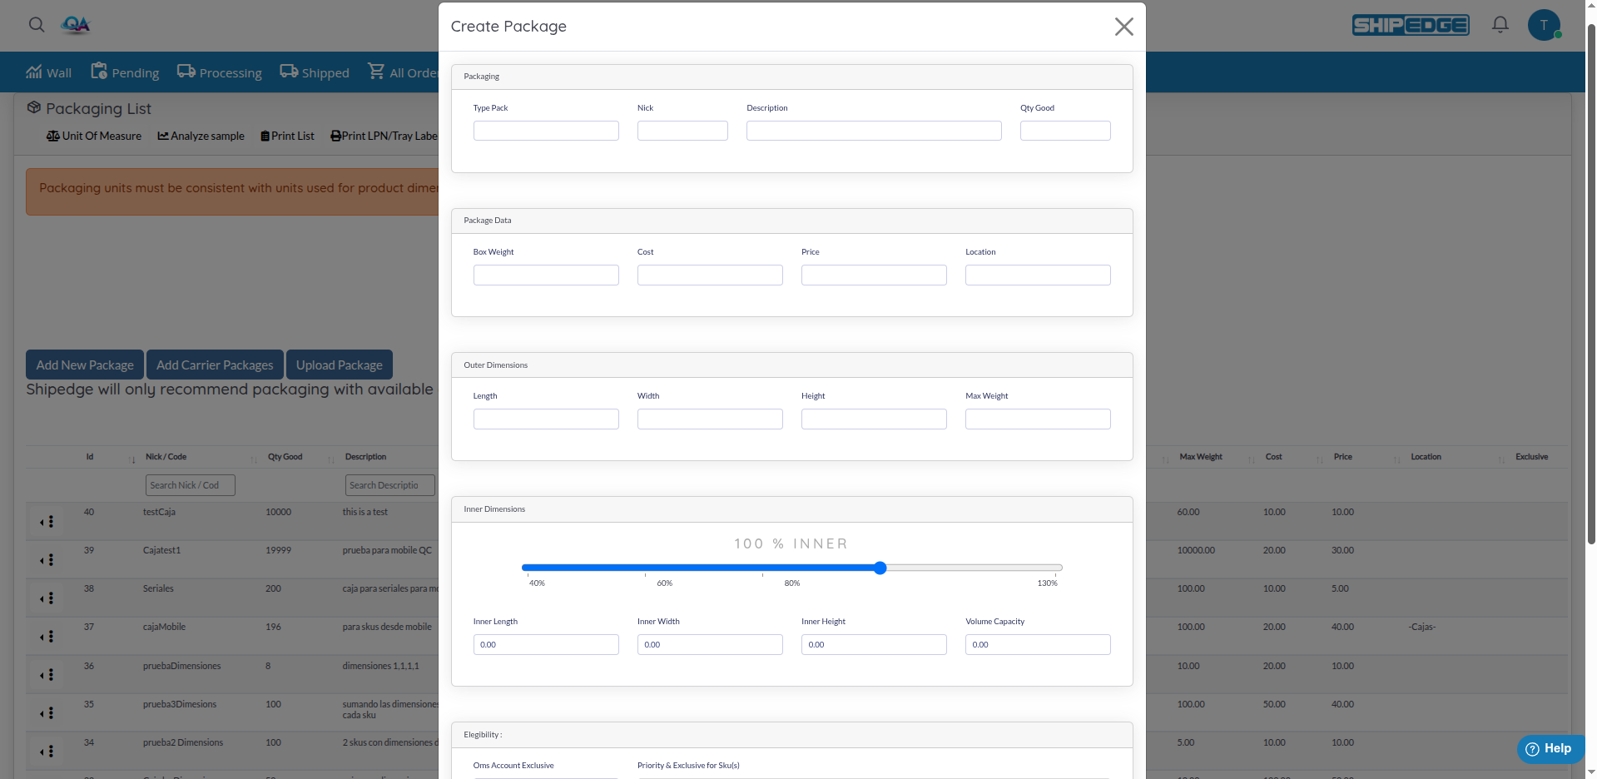1597x779 pixels.
Task: Open row actions for package 40
Action: 47,522
